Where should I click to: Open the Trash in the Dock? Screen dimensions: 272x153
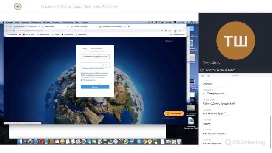[179, 142]
